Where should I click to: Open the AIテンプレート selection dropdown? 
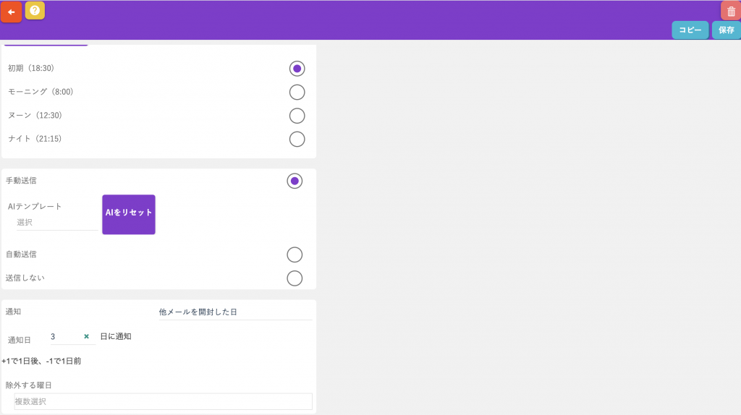point(56,223)
